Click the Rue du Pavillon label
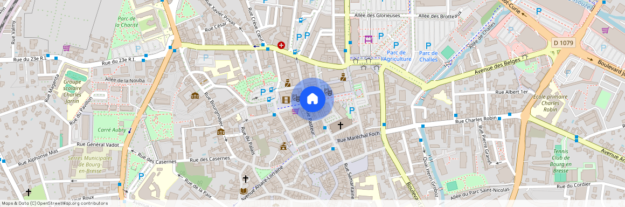This screenshot has width=625, height=207. [81, 111]
